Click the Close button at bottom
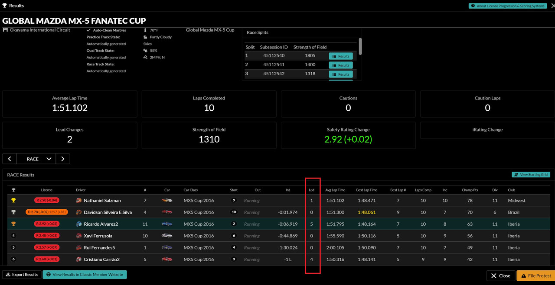Screen dimensions: 555x285 [500, 275]
